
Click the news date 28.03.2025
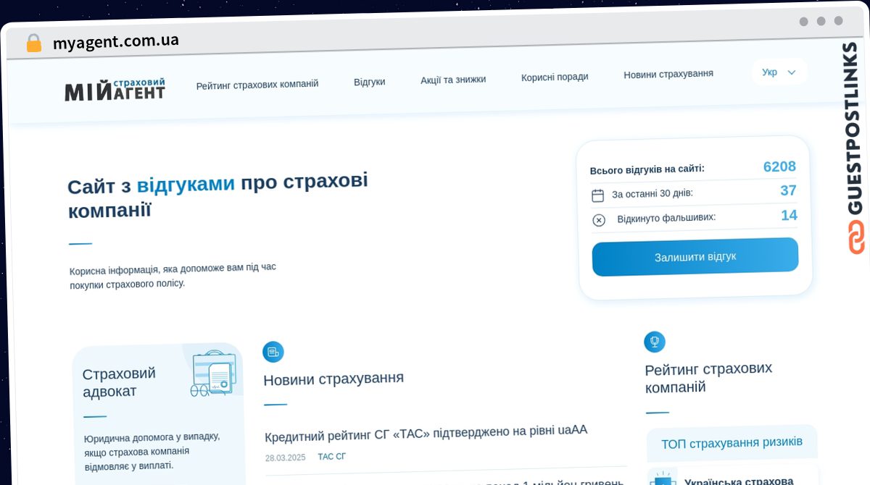(286, 457)
